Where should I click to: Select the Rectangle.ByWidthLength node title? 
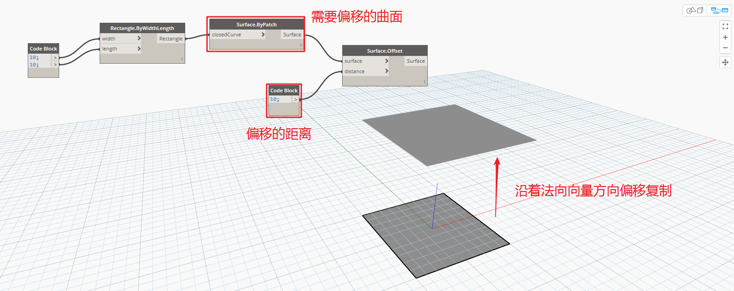point(142,28)
